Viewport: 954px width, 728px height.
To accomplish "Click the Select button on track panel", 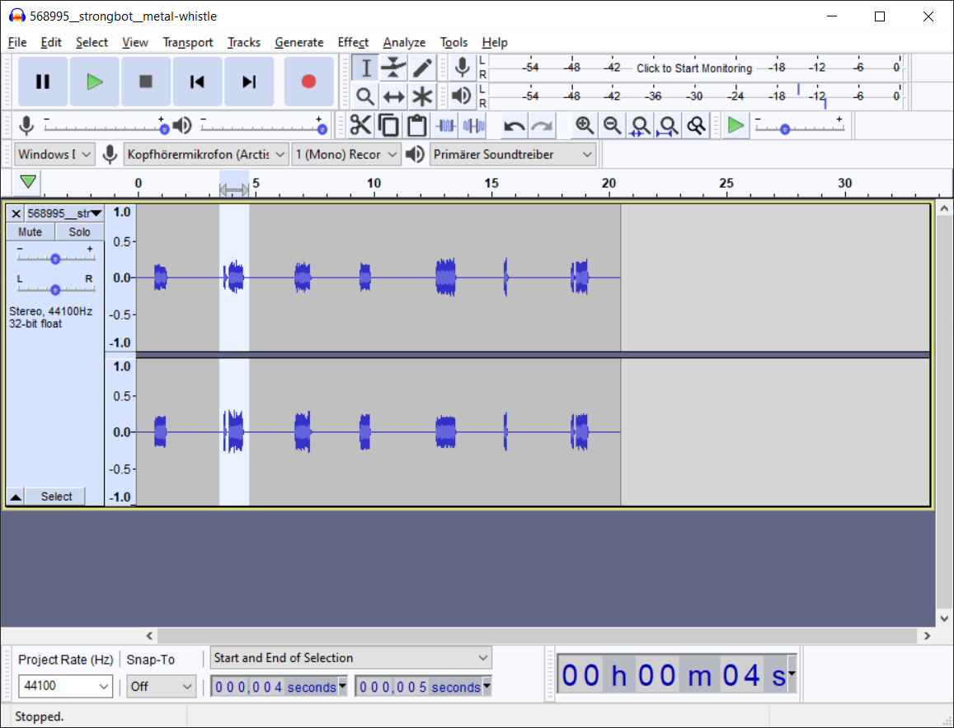I will 55,496.
